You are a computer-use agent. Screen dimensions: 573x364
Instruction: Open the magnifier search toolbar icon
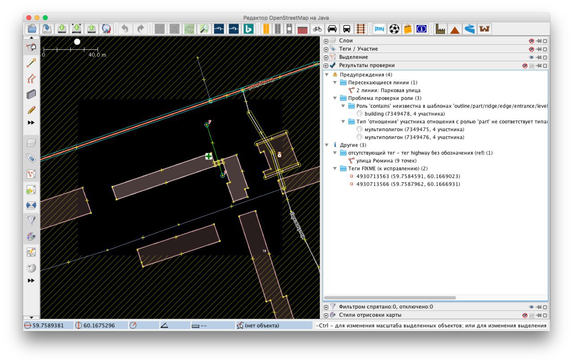pyautogui.click(x=204, y=29)
